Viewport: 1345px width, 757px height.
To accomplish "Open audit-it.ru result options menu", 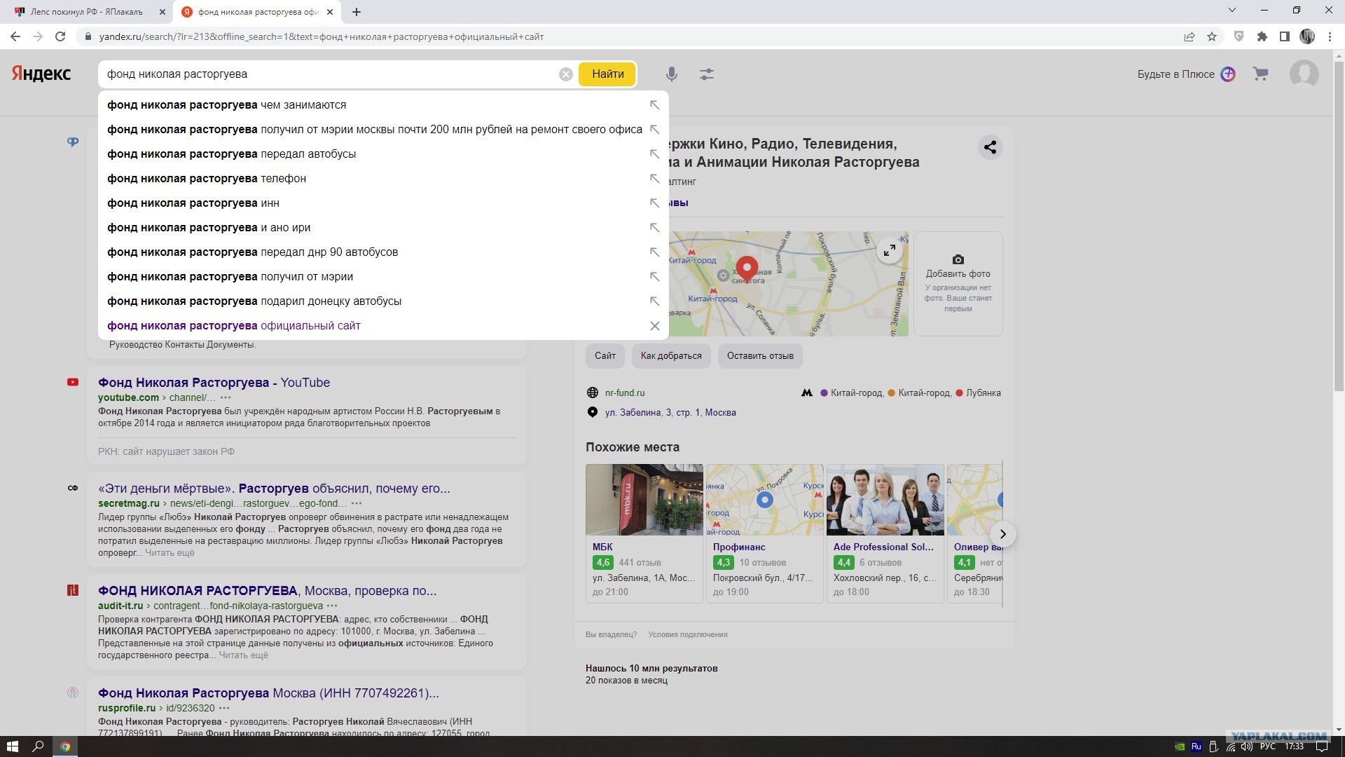I will click(x=332, y=606).
